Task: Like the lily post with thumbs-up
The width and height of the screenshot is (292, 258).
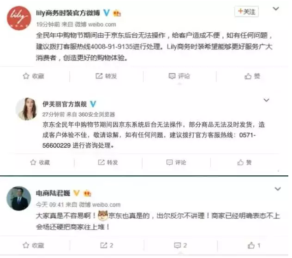Action: click(x=252, y=76)
